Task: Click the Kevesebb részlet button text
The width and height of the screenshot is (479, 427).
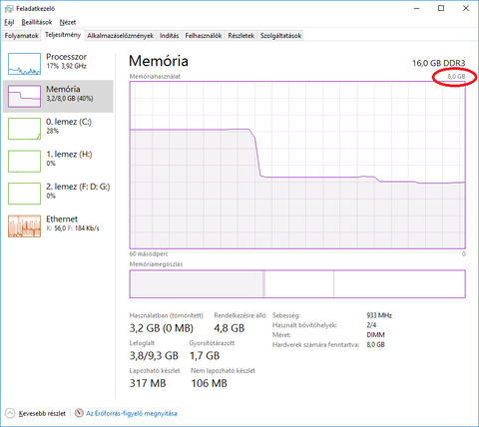Action: [42, 413]
